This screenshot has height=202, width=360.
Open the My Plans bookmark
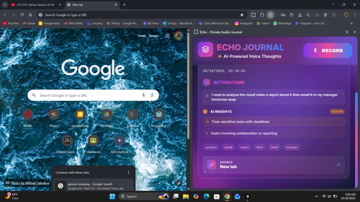click(151, 23)
